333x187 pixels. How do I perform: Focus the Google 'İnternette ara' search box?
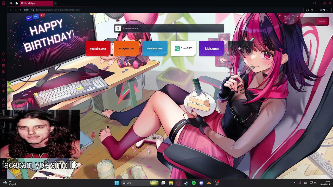(x=169, y=28)
